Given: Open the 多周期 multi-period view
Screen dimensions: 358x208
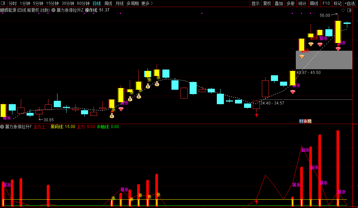Looking at the screenshot, I should coord(133,3).
